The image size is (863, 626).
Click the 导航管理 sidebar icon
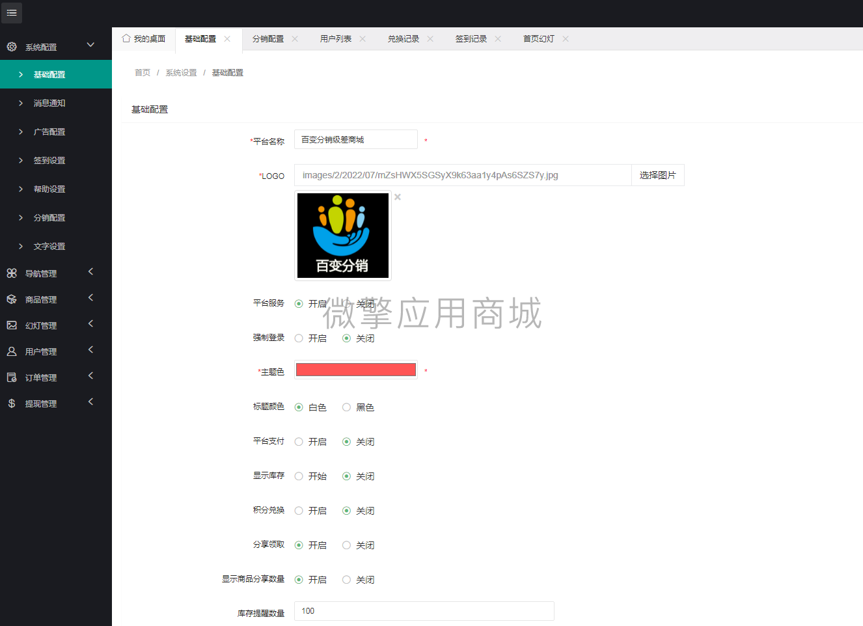click(12, 273)
